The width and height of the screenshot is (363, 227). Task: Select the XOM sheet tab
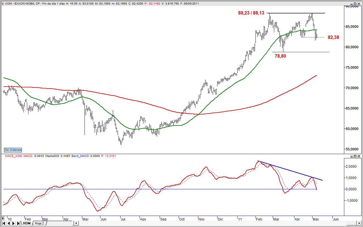27,223
